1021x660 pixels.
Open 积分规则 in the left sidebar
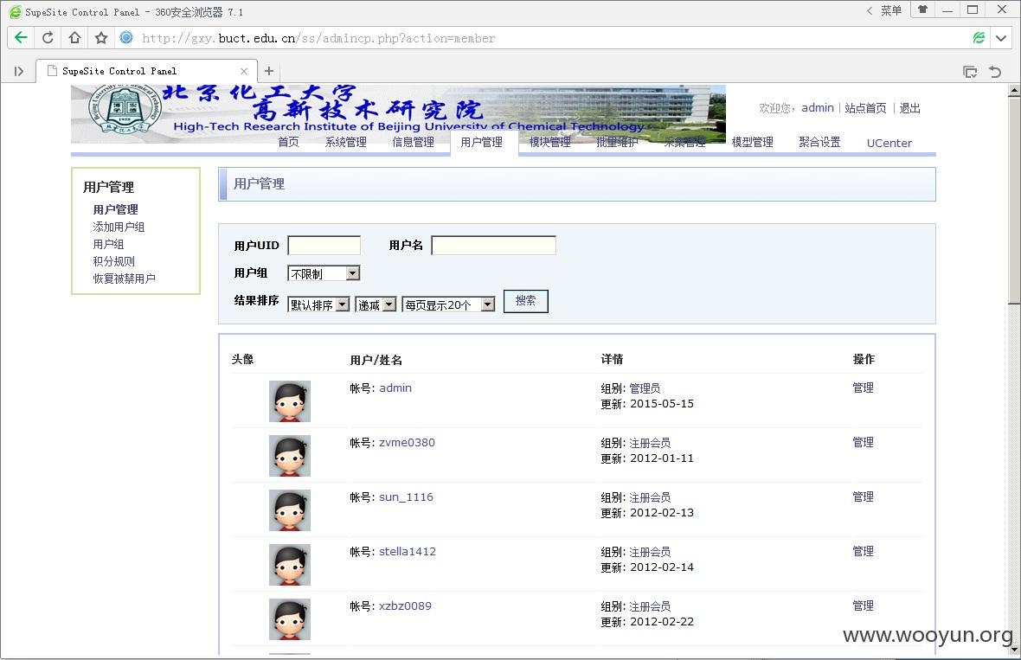(x=113, y=261)
